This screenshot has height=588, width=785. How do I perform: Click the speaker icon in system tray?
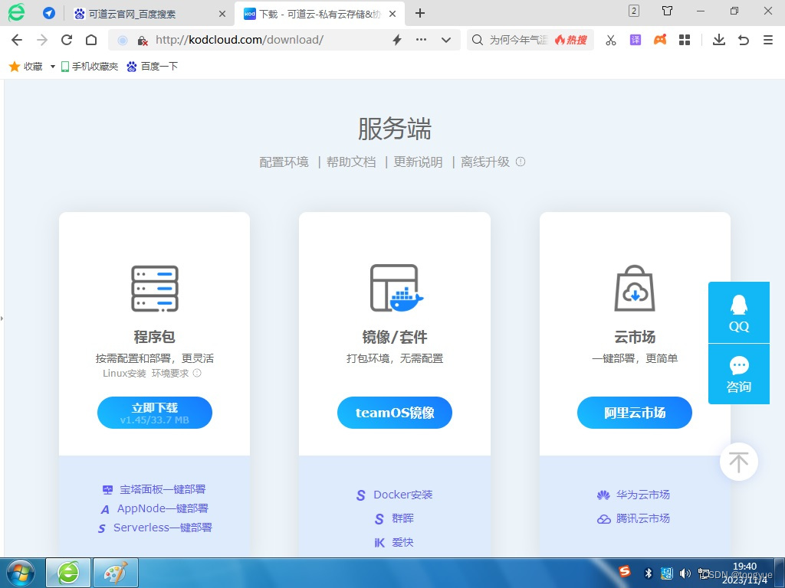click(685, 573)
